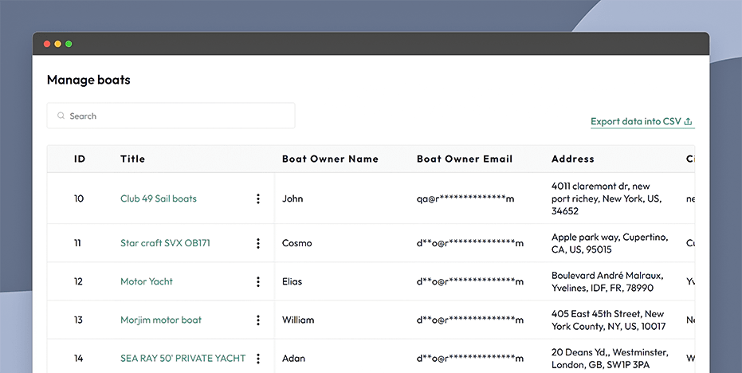Click the Boulevard André Malraux address

click(607, 281)
